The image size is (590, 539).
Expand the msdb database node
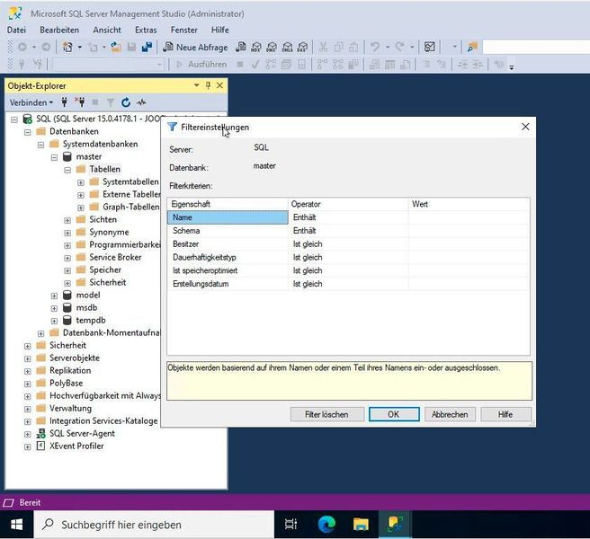(54, 309)
